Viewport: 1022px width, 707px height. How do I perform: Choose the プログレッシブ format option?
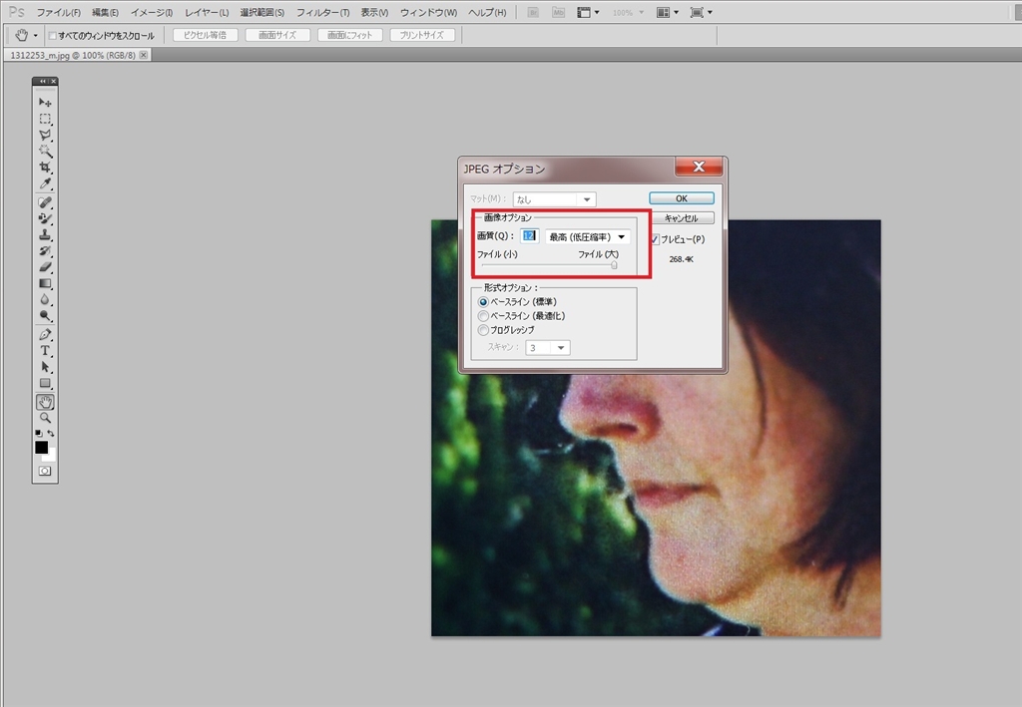tap(484, 330)
